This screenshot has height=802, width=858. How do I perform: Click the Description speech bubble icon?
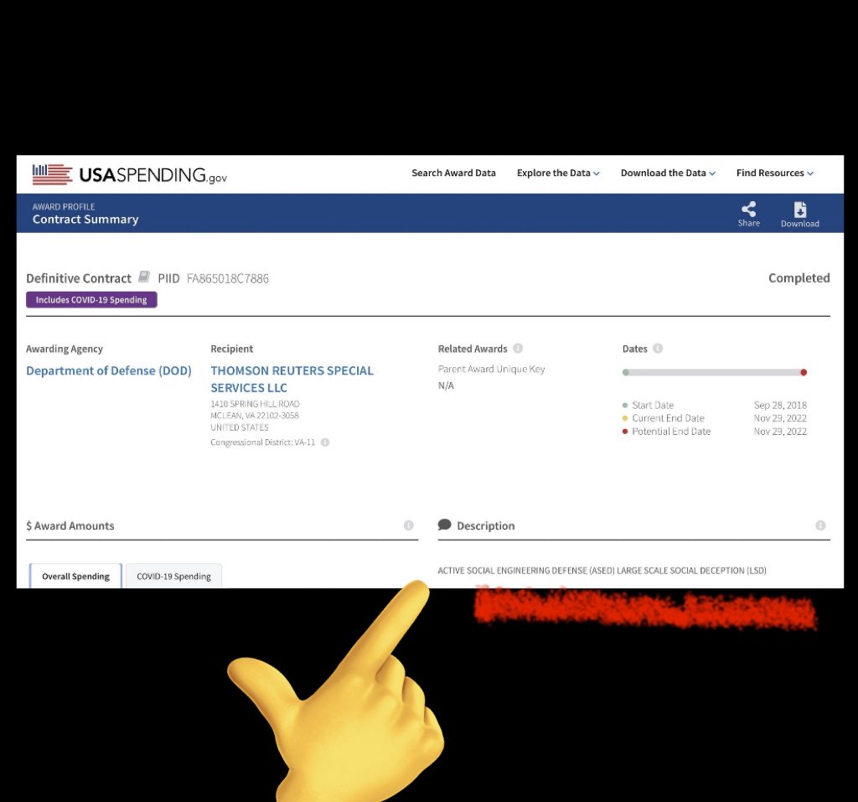[444, 525]
